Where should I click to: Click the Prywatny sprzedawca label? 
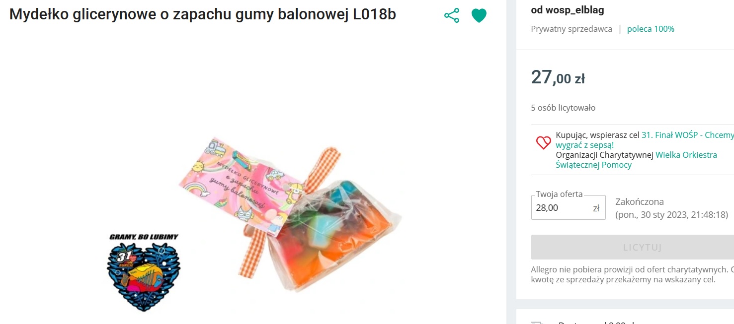pyautogui.click(x=571, y=29)
